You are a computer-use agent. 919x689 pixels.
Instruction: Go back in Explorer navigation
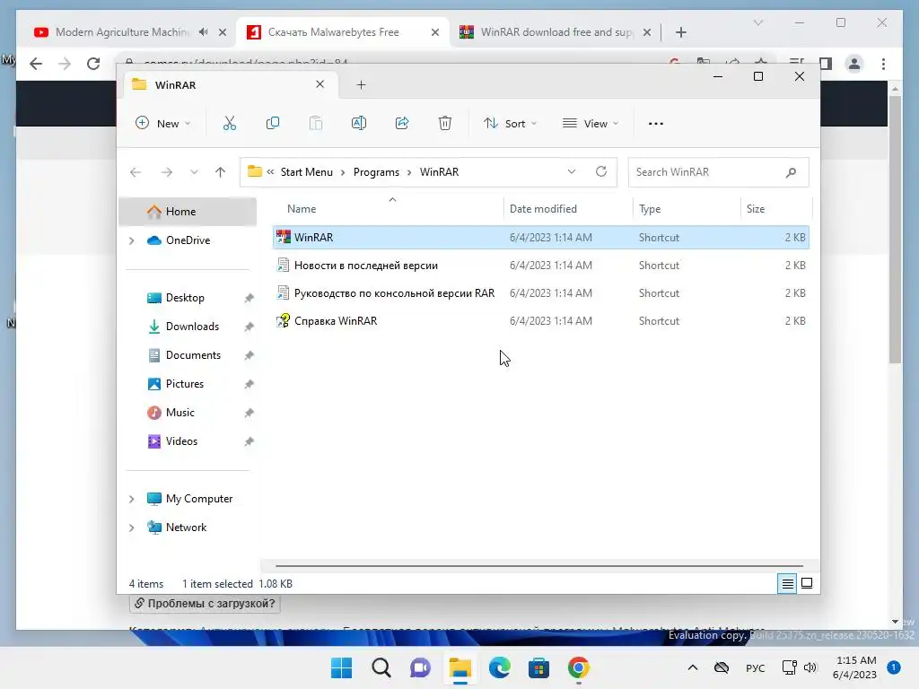point(136,172)
